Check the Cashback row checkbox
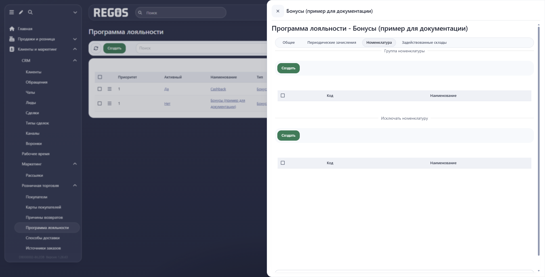 click(x=100, y=89)
